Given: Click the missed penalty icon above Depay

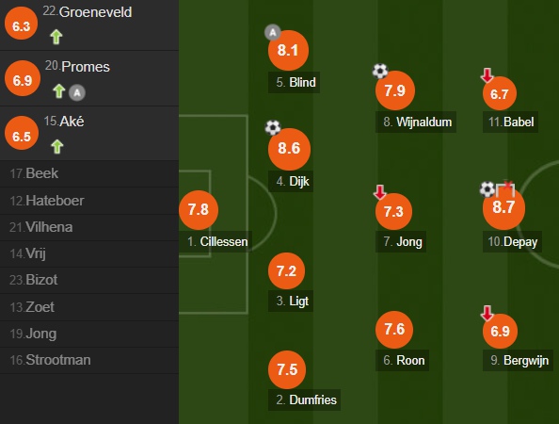Looking at the screenshot, I should click(505, 188).
